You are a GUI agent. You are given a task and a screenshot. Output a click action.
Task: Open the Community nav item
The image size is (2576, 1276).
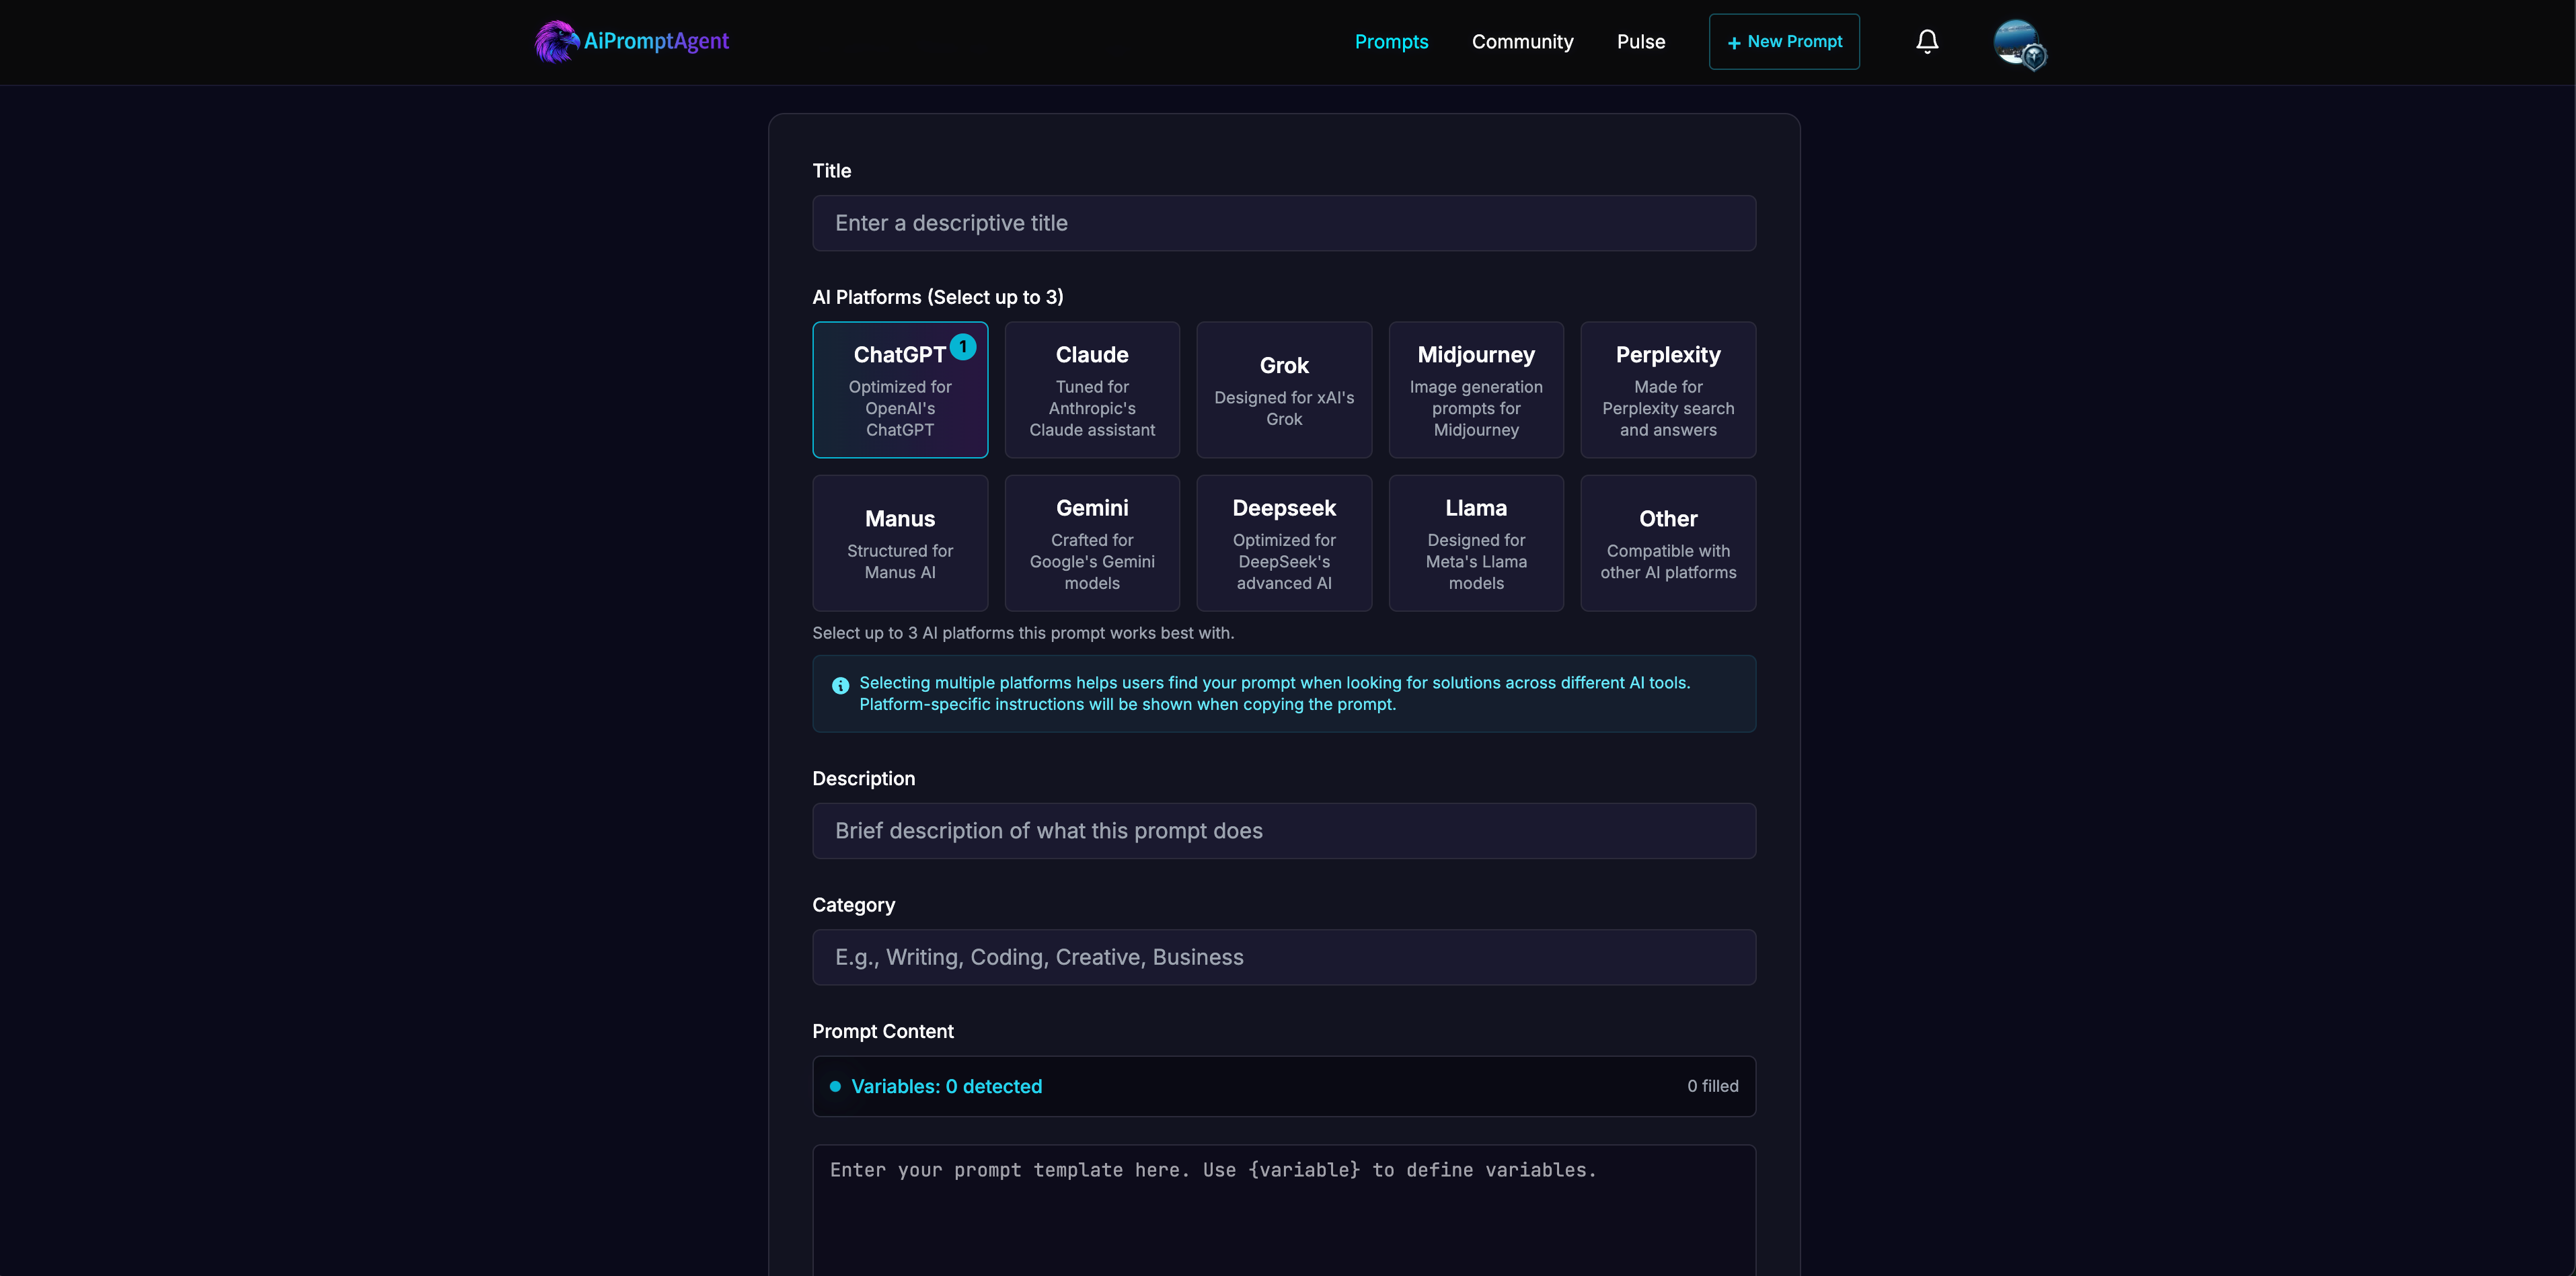[x=1522, y=42]
